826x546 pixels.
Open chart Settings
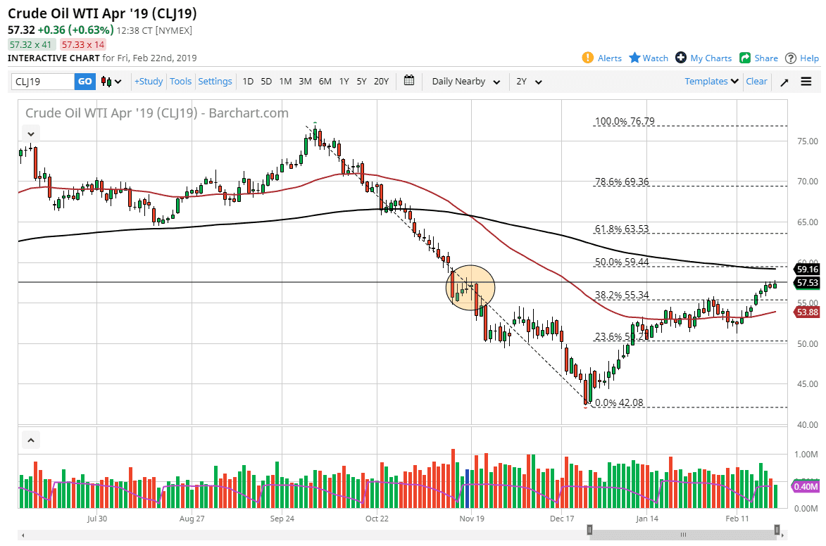coord(215,82)
